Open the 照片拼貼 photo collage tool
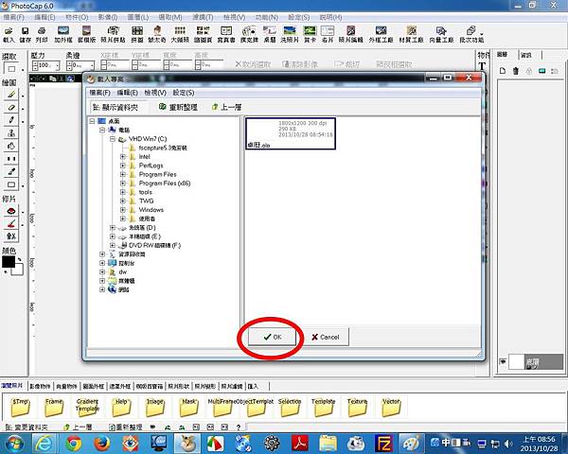Viewport: 568px width, 454px height. click(x=113, y=34)
